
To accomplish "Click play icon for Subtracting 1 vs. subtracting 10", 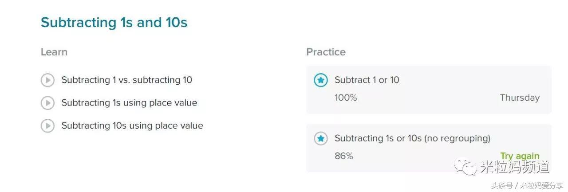I will click(x=47, y=80).
